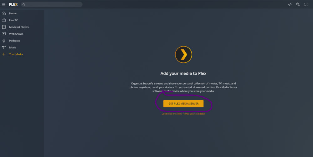Image resolution: width=313 pixels, height=157 pixels.
Task: Select Music in sidebar
Action: [13, 47]
